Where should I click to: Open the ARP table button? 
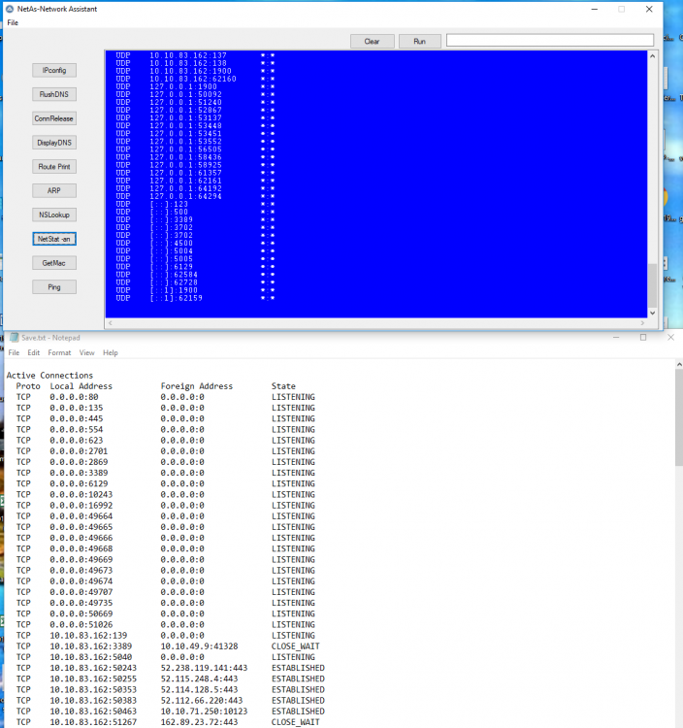click(x=54, y=191)
